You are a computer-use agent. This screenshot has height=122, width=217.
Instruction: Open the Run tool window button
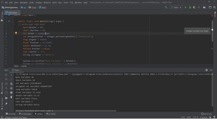[39, 114]
